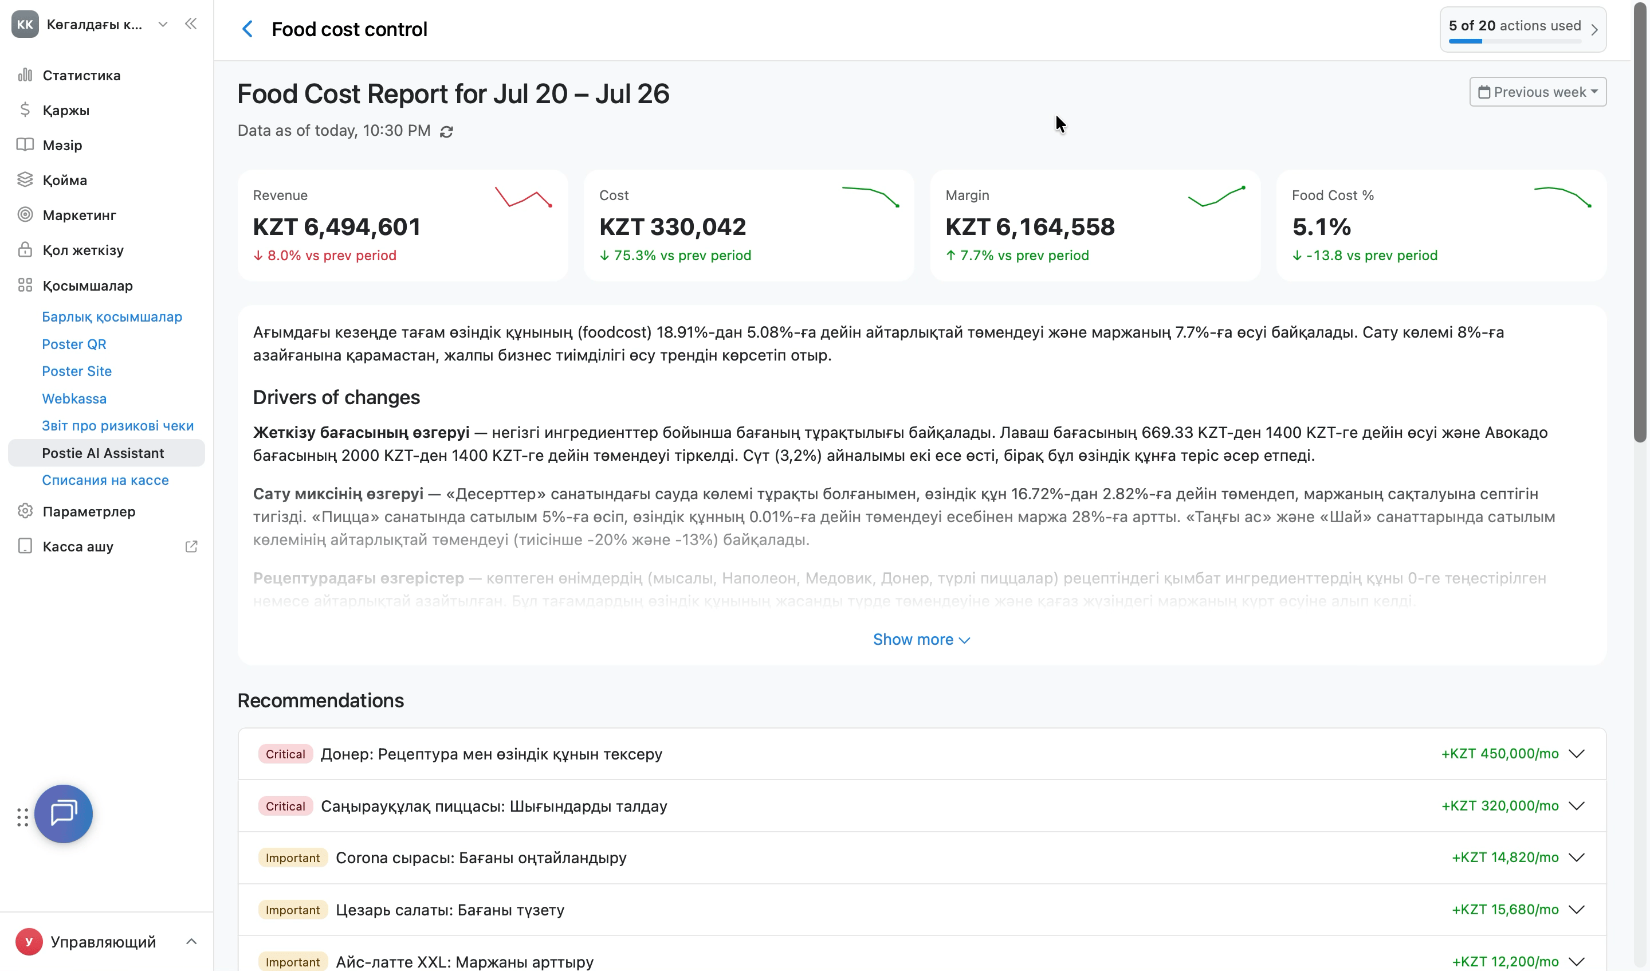
Task: Click the Касса ашу tablet icon
Action: [x=25, y=546]
